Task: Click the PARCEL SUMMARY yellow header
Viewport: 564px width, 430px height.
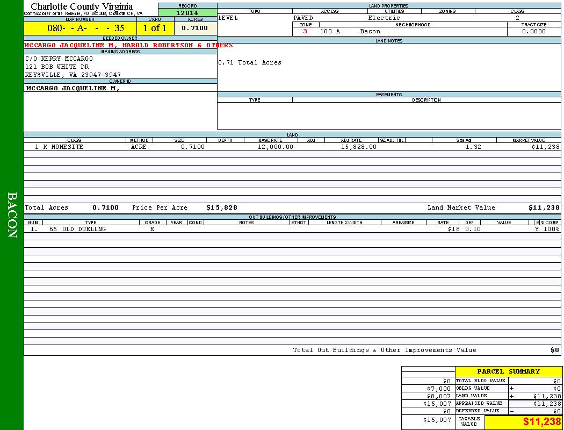Action: click(x=508, y=371)
